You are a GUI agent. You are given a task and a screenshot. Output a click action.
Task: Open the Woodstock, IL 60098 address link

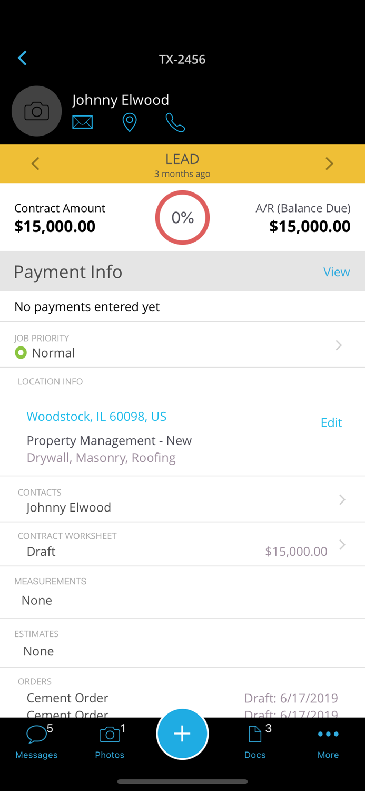point(97,416)
